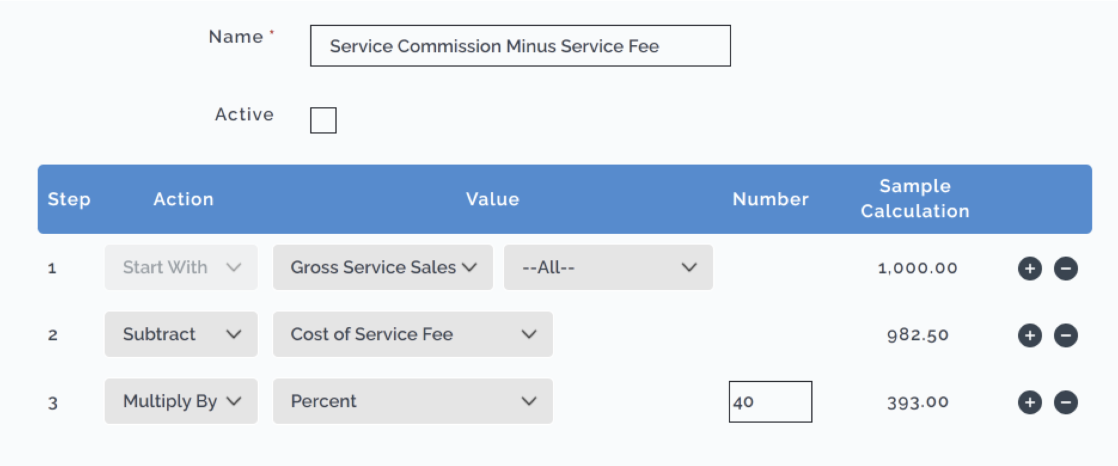This screenshot has width=1118, height=466.
Task: Click the Sample Calculation column header
Action: pos(915,198)
